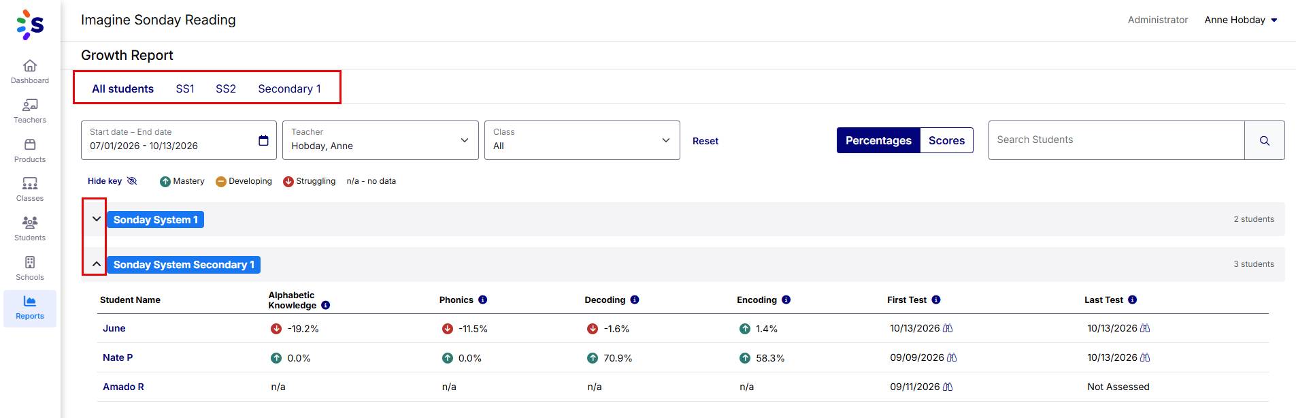Click the Administrator role label
This screenshot has height=418, width=1296.
(x=1158, y=20)
